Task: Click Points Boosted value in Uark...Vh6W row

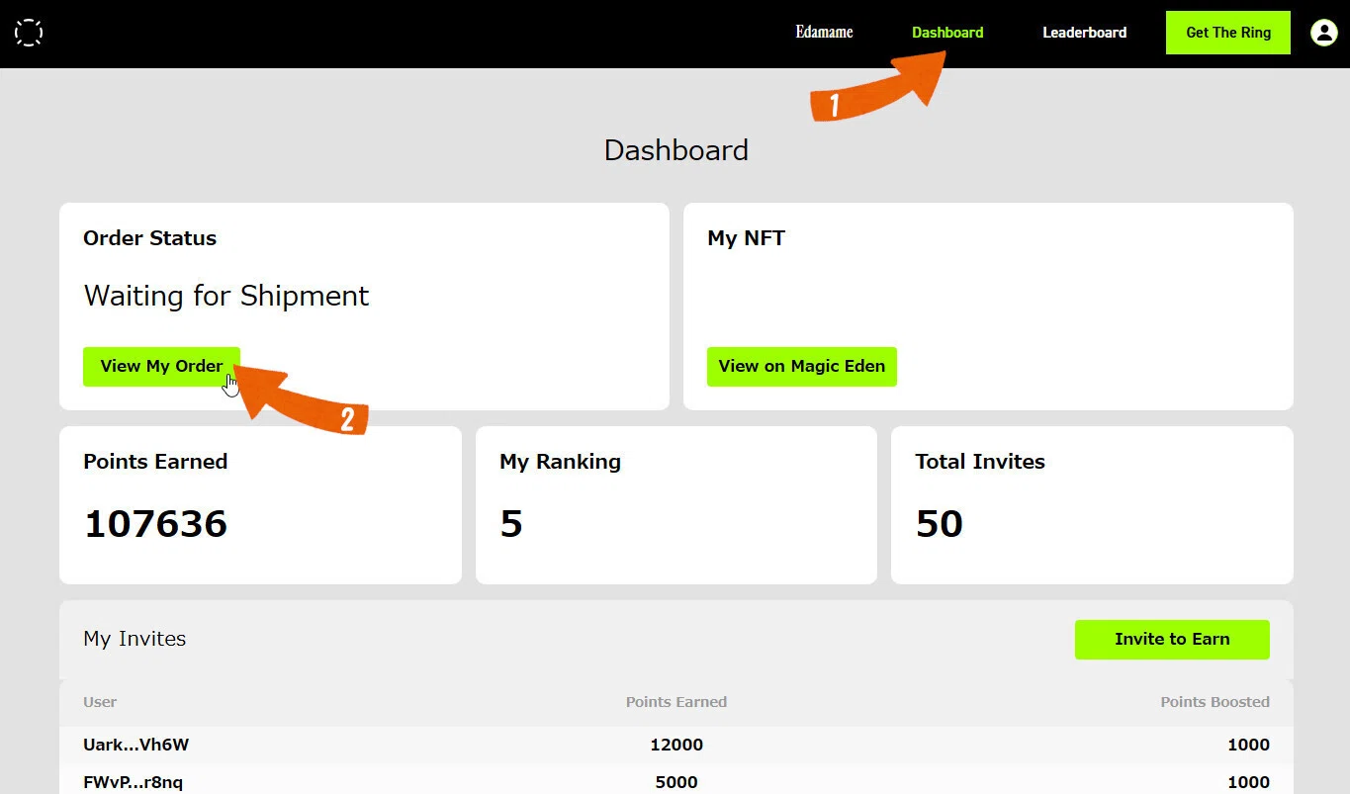Action: (1248, 745)
